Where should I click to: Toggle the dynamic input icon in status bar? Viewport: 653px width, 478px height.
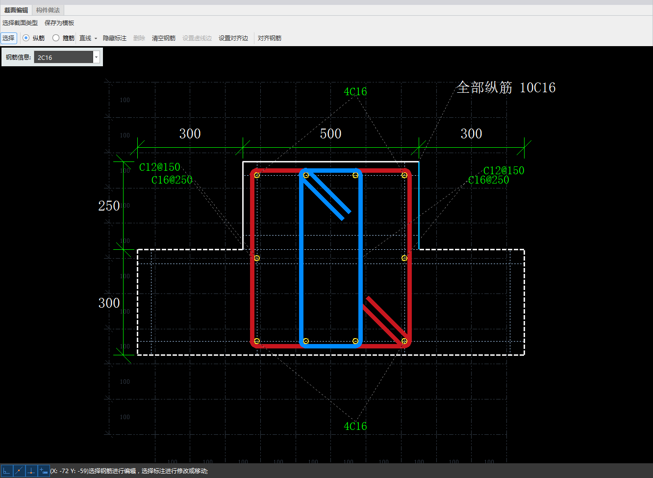pos(43,471)
